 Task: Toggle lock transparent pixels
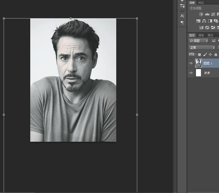coord(199,54)
